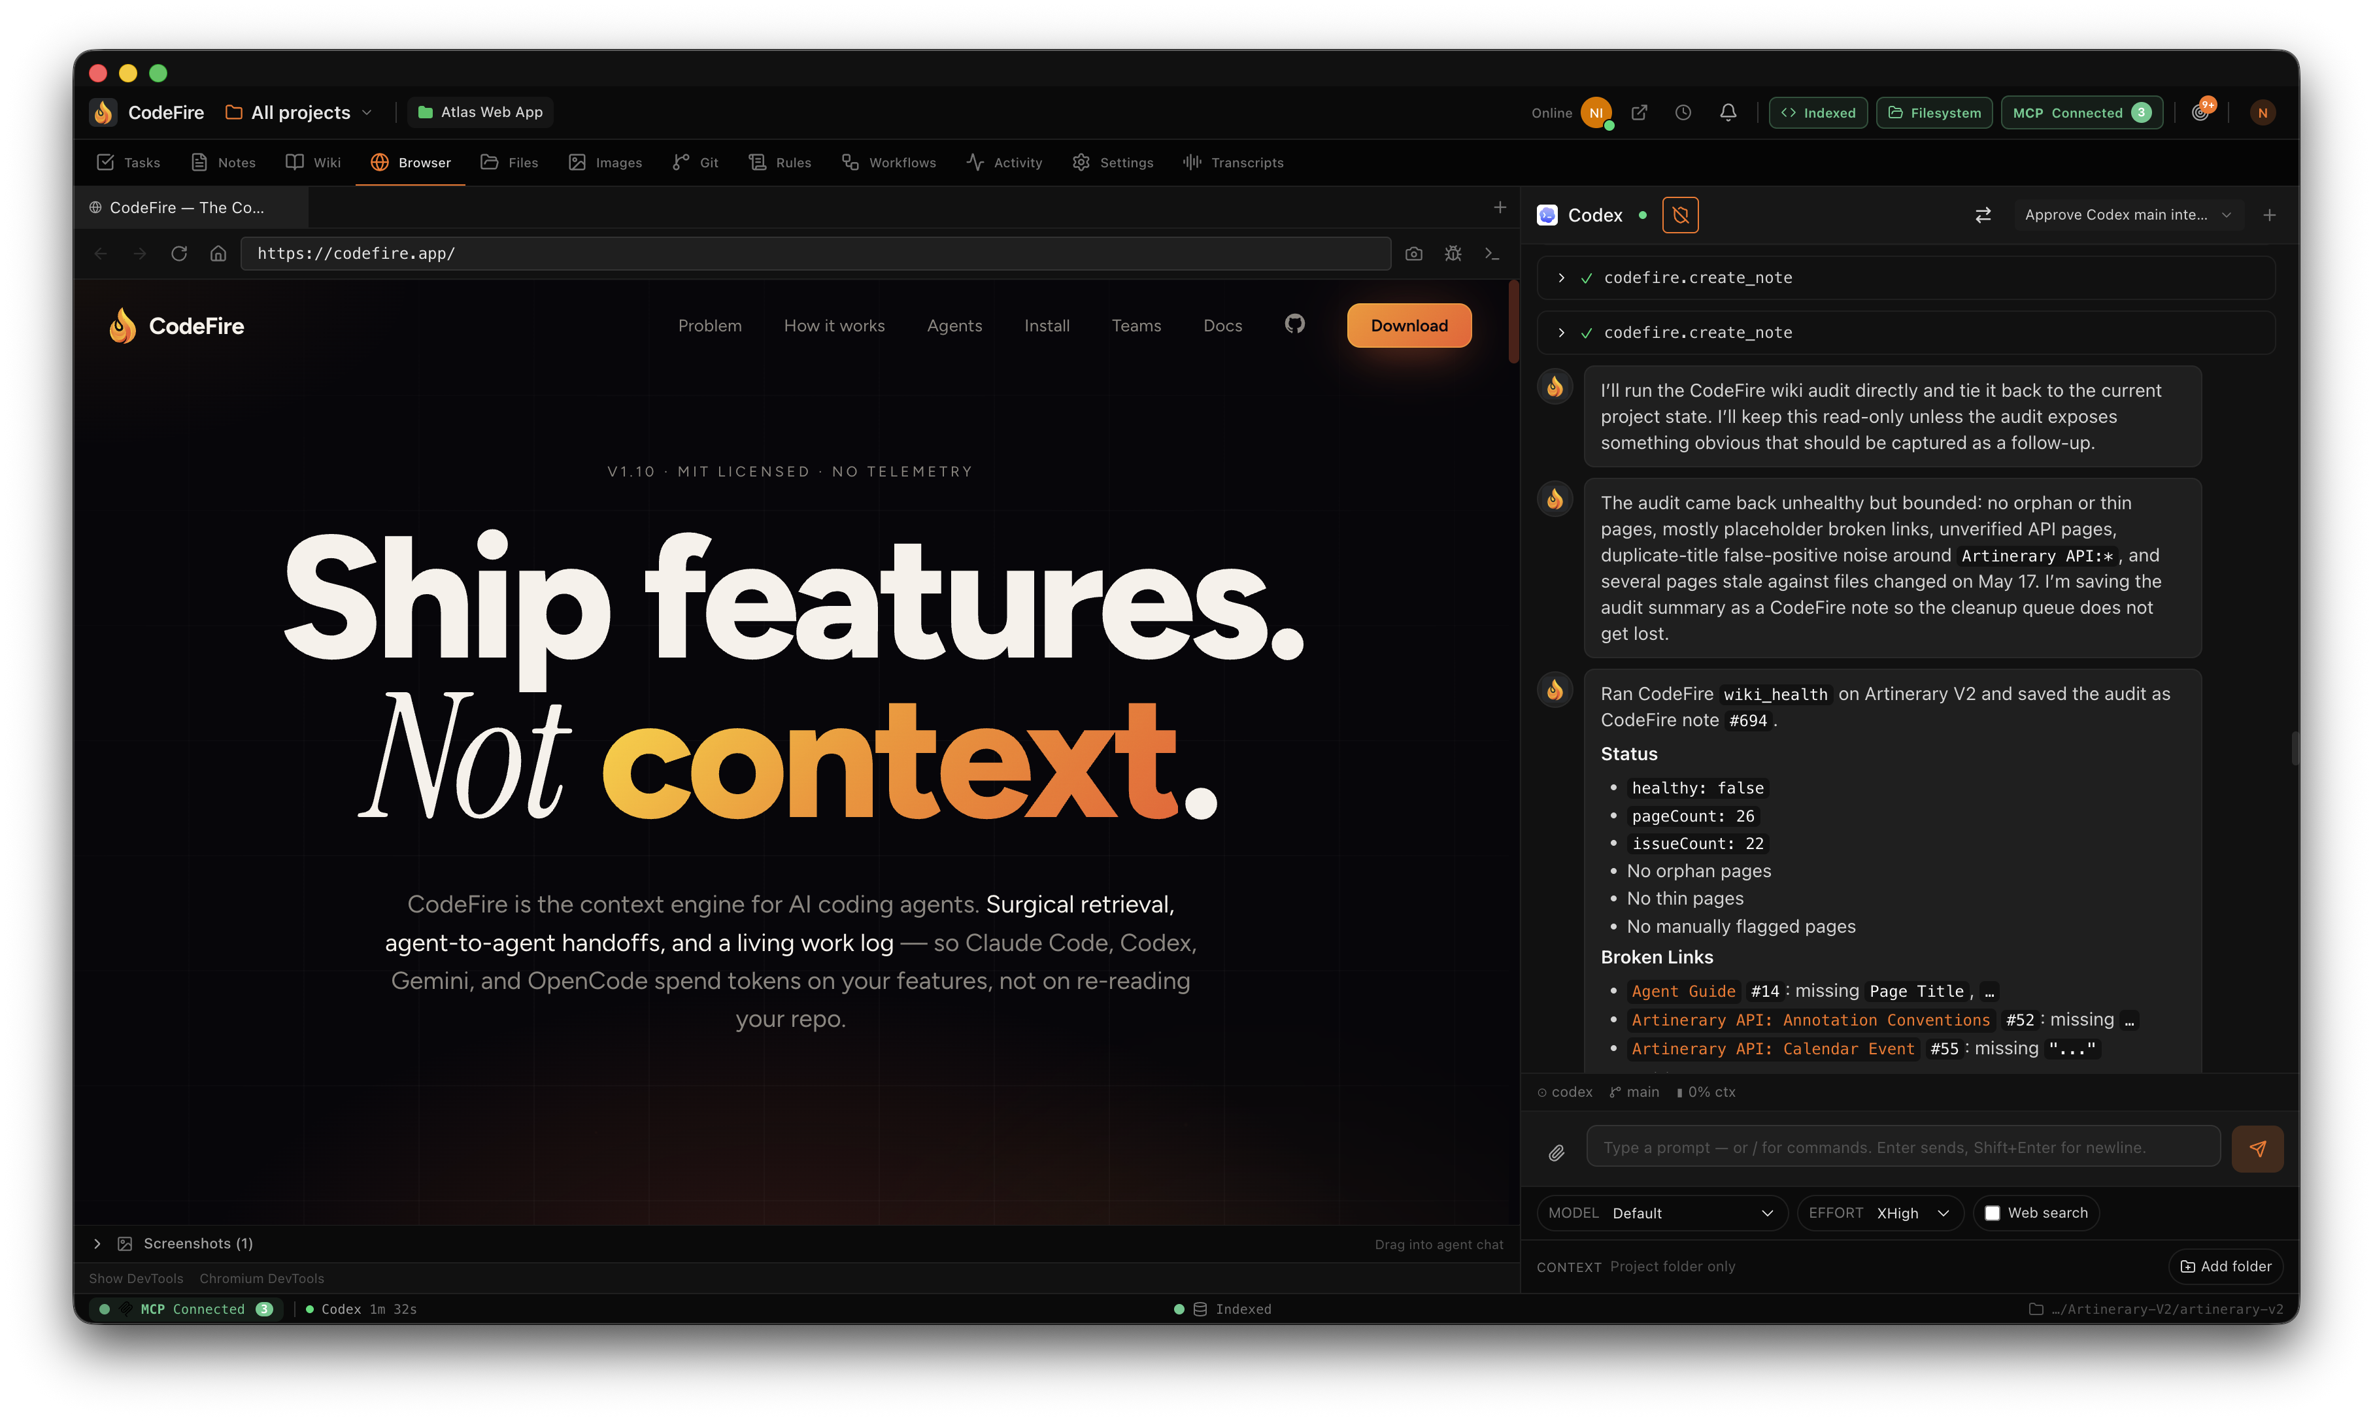The height and width of the screenshot is (1421, 2373).
Task: Open the Git tab
Action: (x=696, y=163)
